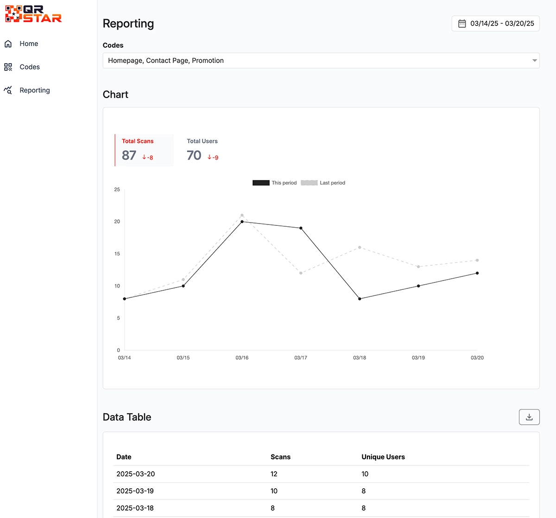Switch to the Reporting section

[x=35, y=90]
